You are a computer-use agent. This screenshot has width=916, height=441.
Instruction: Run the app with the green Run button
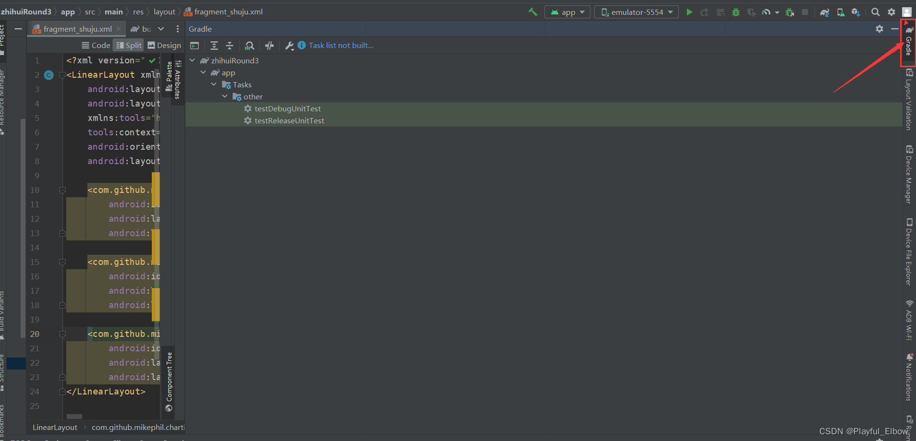(x=689, y=12)
